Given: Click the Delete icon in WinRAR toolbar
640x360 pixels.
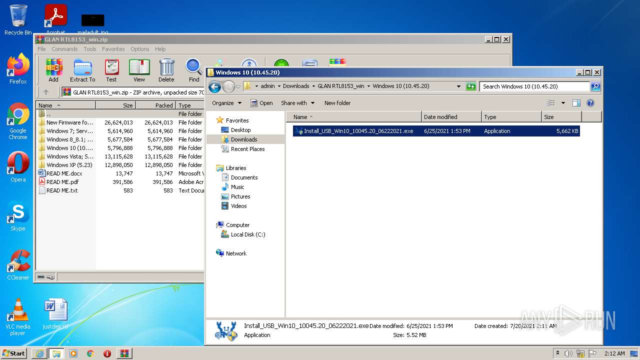Looking at the screenshot, I should click(166, 70).
